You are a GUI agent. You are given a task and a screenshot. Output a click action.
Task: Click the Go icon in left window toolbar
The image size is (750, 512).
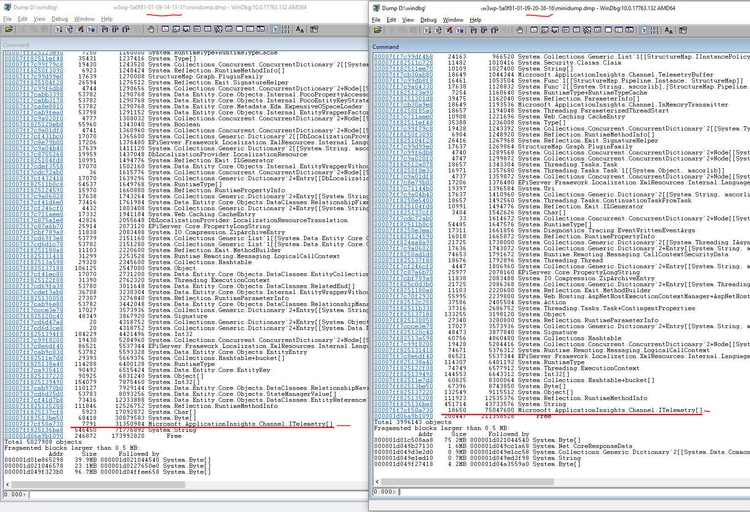58,29
